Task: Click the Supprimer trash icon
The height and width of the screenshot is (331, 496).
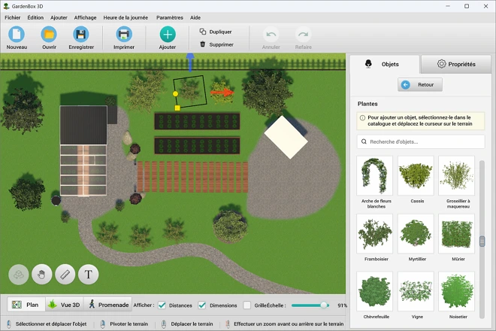Action: pyautogui.click(x=203, y=44)
